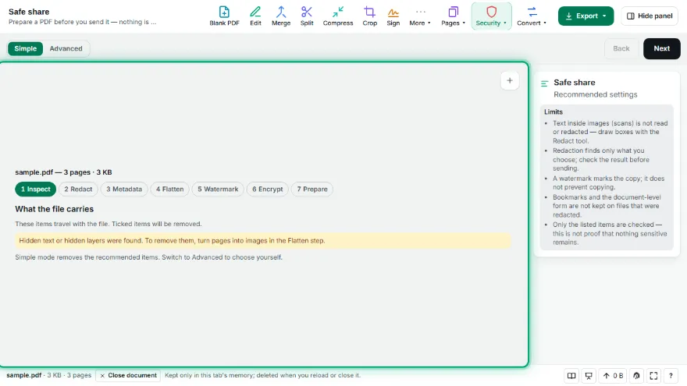Select the Merge tool

[x=281, y=16]
